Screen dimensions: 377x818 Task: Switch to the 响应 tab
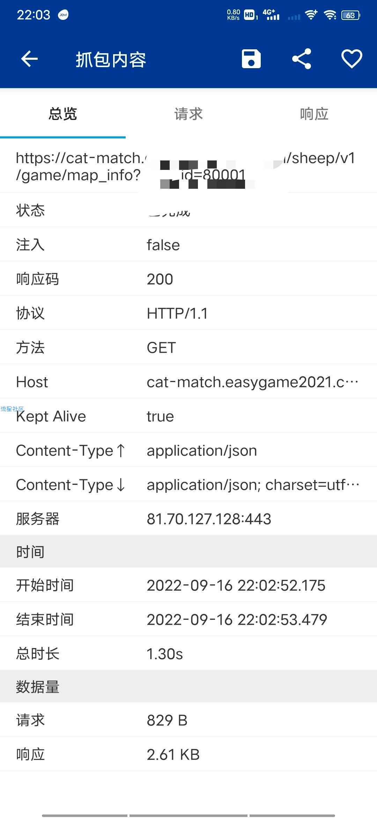click(x=314, y=114)
